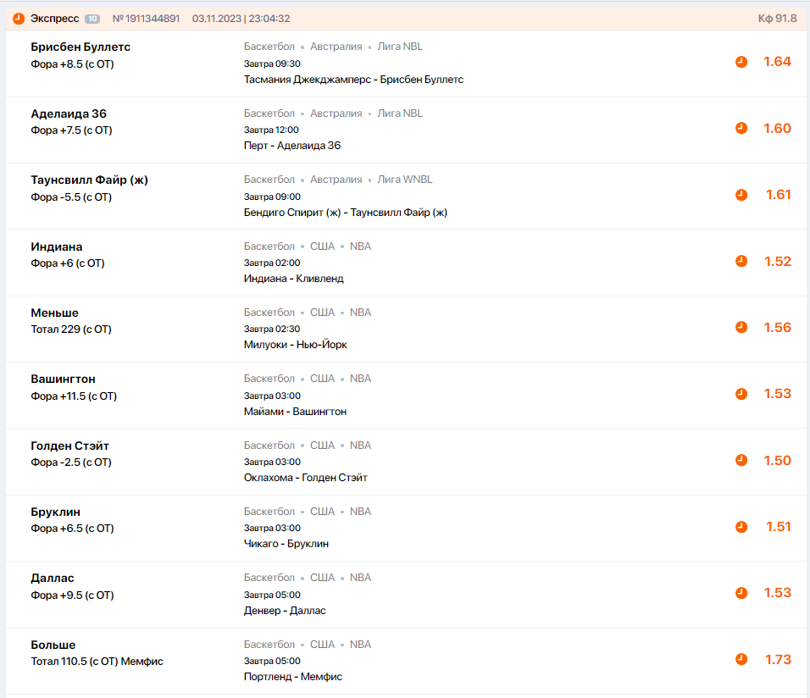Open match Чикаго - Бруклин
This screenshot has height=698, width=810.
(286, 544)
